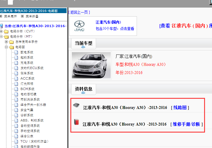Select the 配电系统 tree item
Image resolution: width=212 pixels, height=148 pixels.
click(x=27, y=52)
